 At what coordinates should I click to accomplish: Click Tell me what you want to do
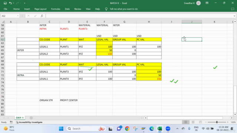point(124,9)
